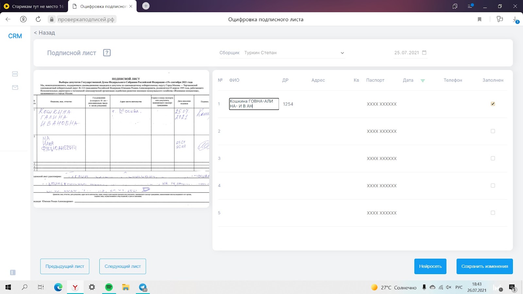523x294 pixels.
Task: Open the downloads arrow icon
Action: pyautogui.click(x=515, y=20)
